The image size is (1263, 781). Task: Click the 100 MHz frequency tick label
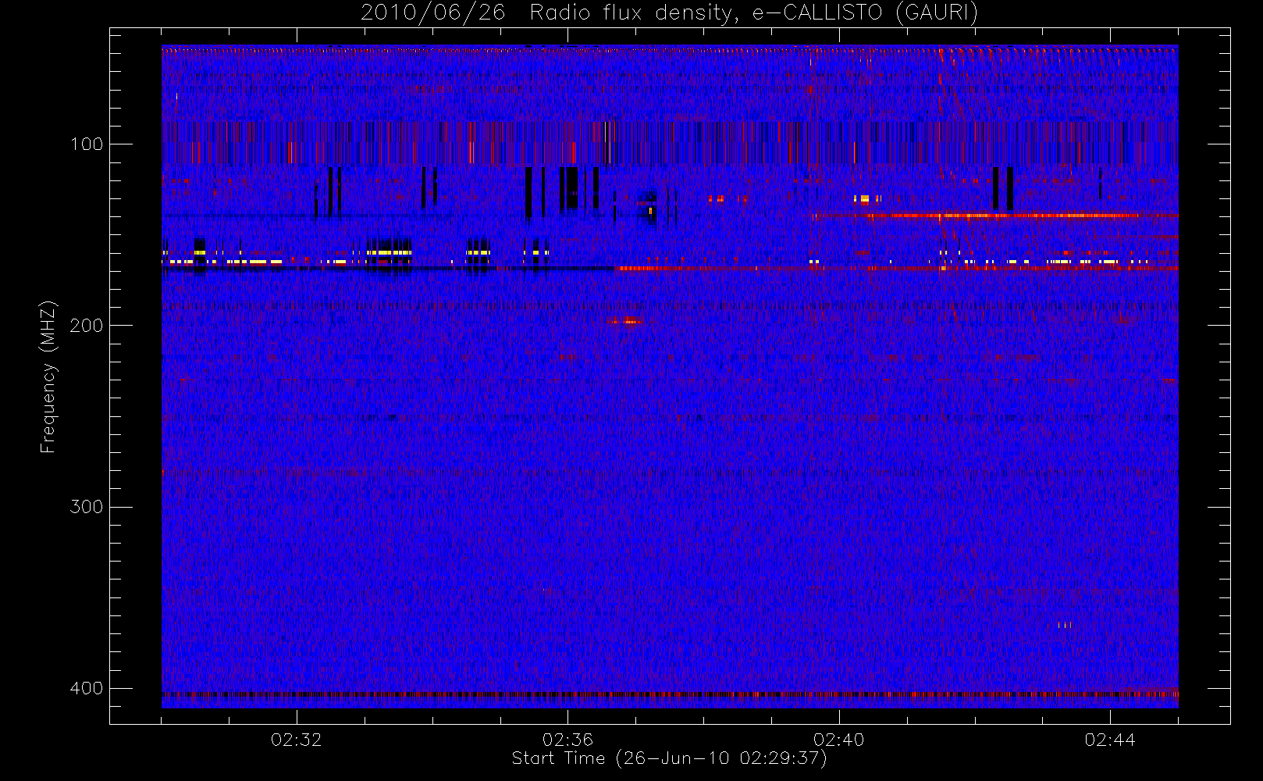tap(86, 144)
